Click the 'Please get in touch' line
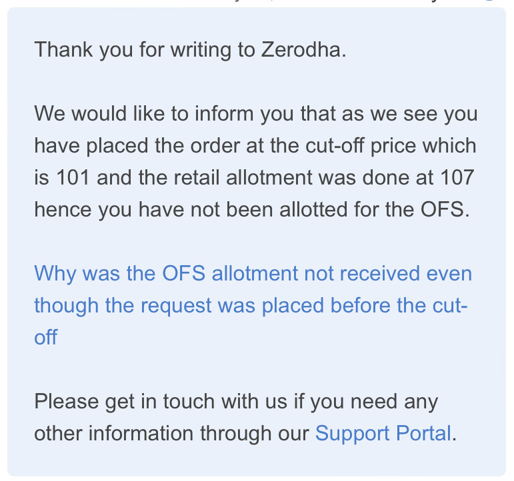The image size is (514, 481). 236,401
